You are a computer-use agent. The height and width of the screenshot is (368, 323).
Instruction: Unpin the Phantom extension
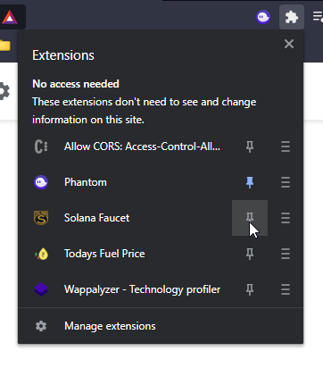(x=250, y=182)
